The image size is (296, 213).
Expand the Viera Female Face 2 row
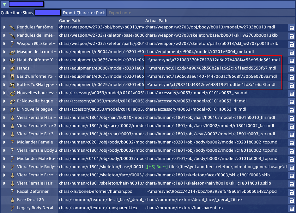pyautogui.click(x=4, y=126)
